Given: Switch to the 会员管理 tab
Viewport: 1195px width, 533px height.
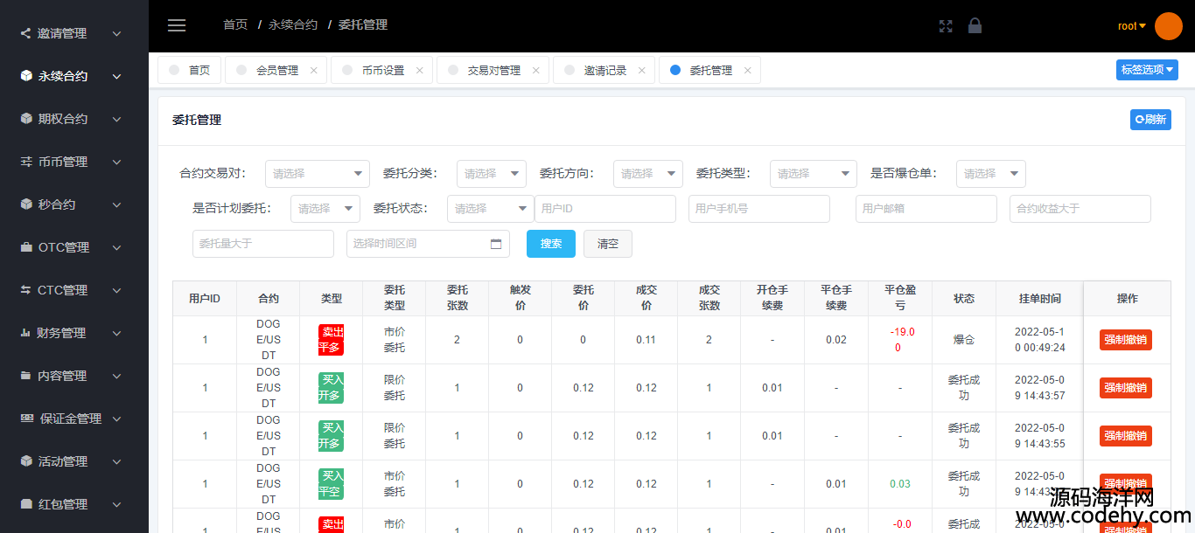Looking at the screenshot, I should click(x=276, y=71).
